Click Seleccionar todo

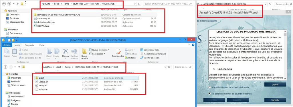click(150, 50)
